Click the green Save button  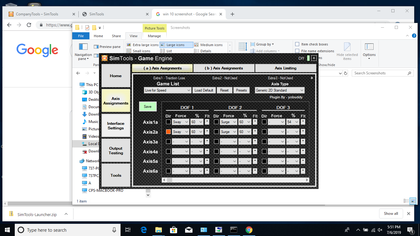pyautogui.click(x=148, y=107)
